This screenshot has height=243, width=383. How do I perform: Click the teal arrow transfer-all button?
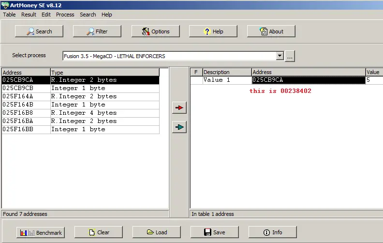(179, 127)
